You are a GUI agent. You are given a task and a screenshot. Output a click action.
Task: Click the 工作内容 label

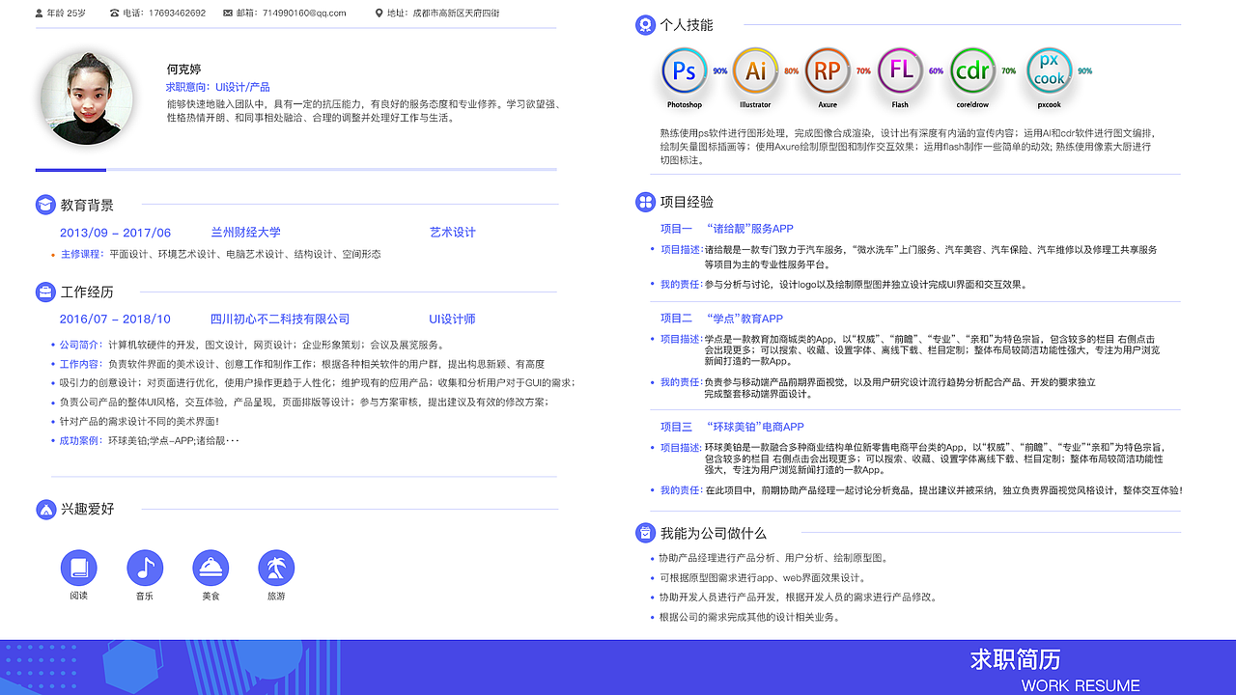(x=81, y=364)
